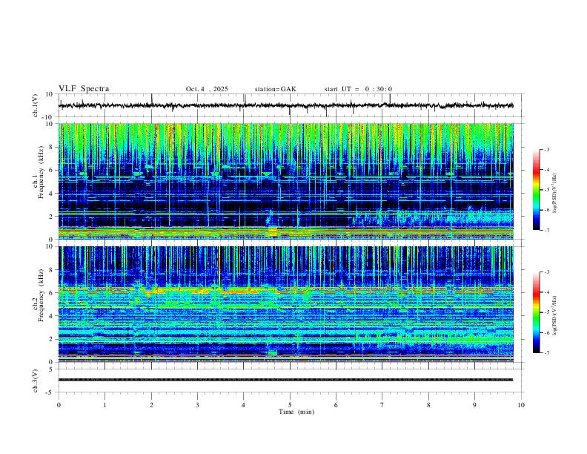Click the ch.2 spectrogram panel

point(286,304)
